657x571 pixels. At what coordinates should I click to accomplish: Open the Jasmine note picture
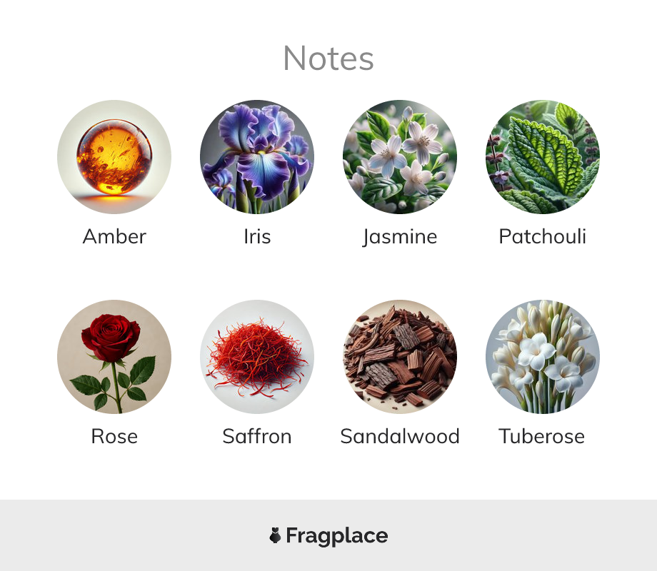coord(400,157)
